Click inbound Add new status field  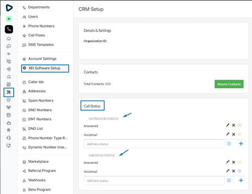coord(154,180)
